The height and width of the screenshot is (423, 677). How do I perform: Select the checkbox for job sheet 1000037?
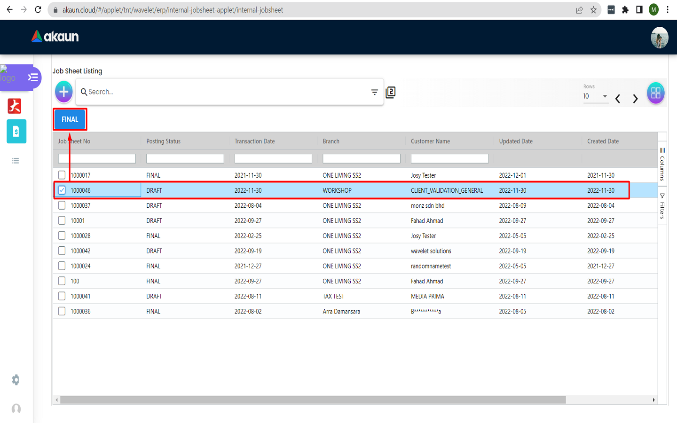tap(62, 205)
